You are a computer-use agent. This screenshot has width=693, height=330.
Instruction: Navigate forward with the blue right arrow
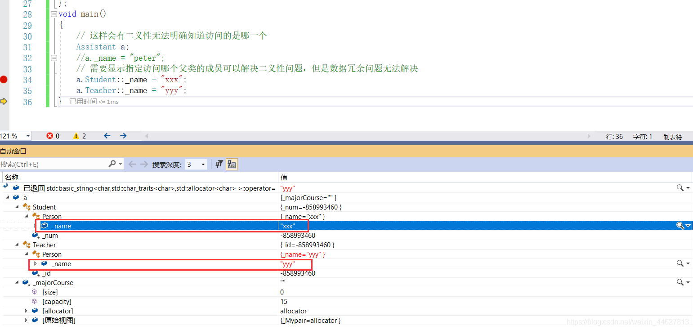[123, 136]
